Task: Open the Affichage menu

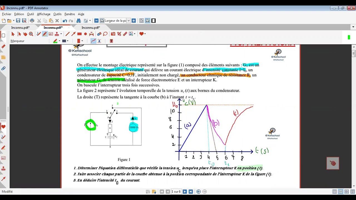Action: coord(44,14)
